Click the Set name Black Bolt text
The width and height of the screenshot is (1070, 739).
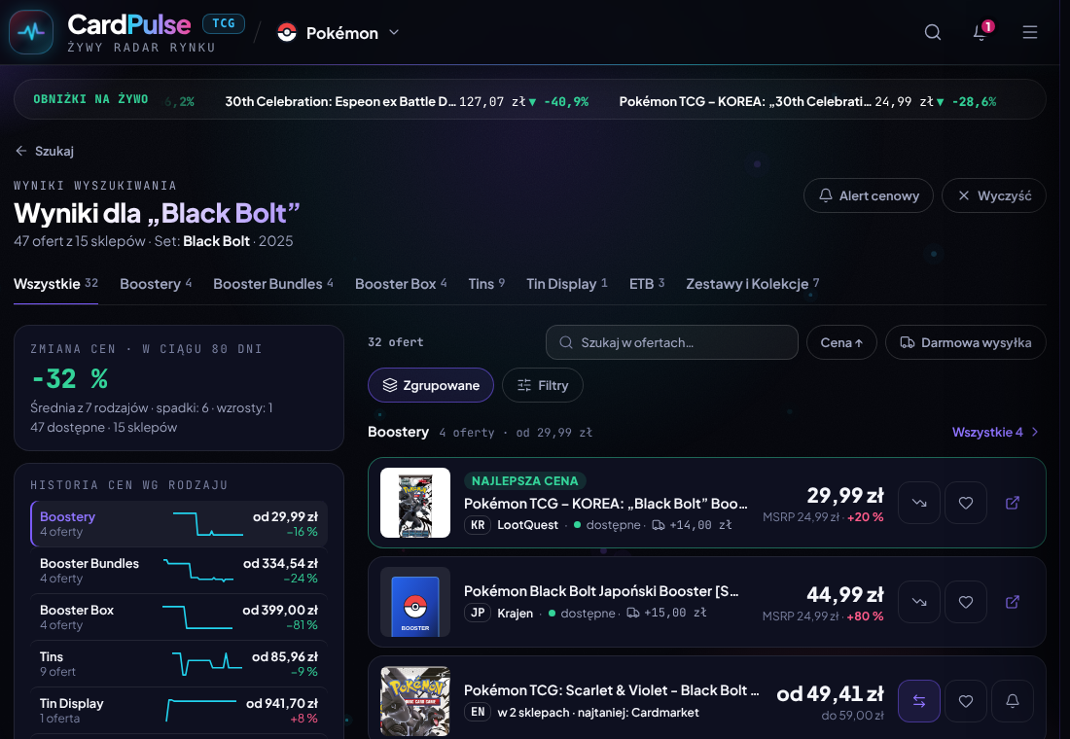tap(216, 241)
